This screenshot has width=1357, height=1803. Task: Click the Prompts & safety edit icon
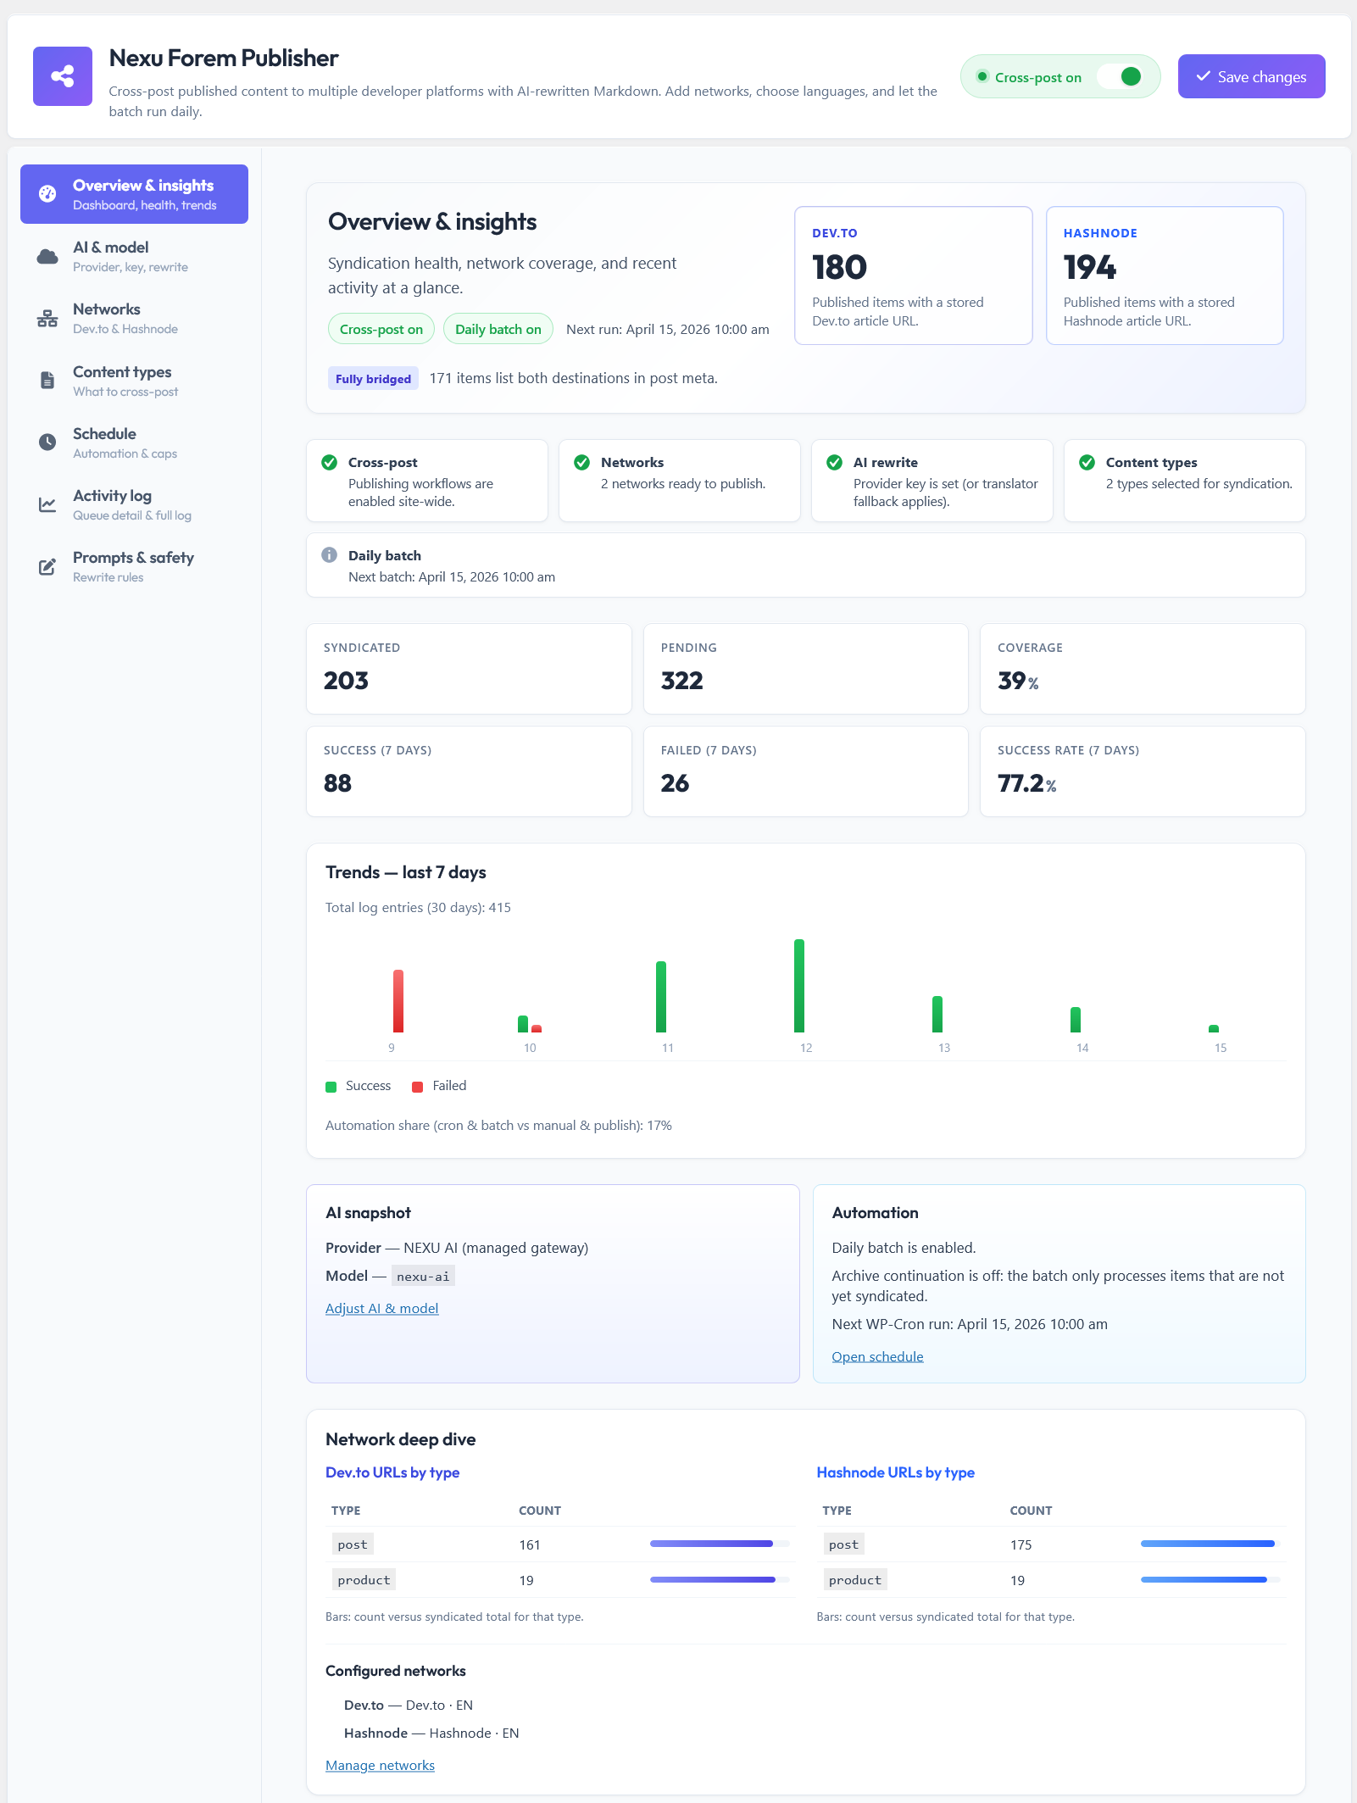47,566
